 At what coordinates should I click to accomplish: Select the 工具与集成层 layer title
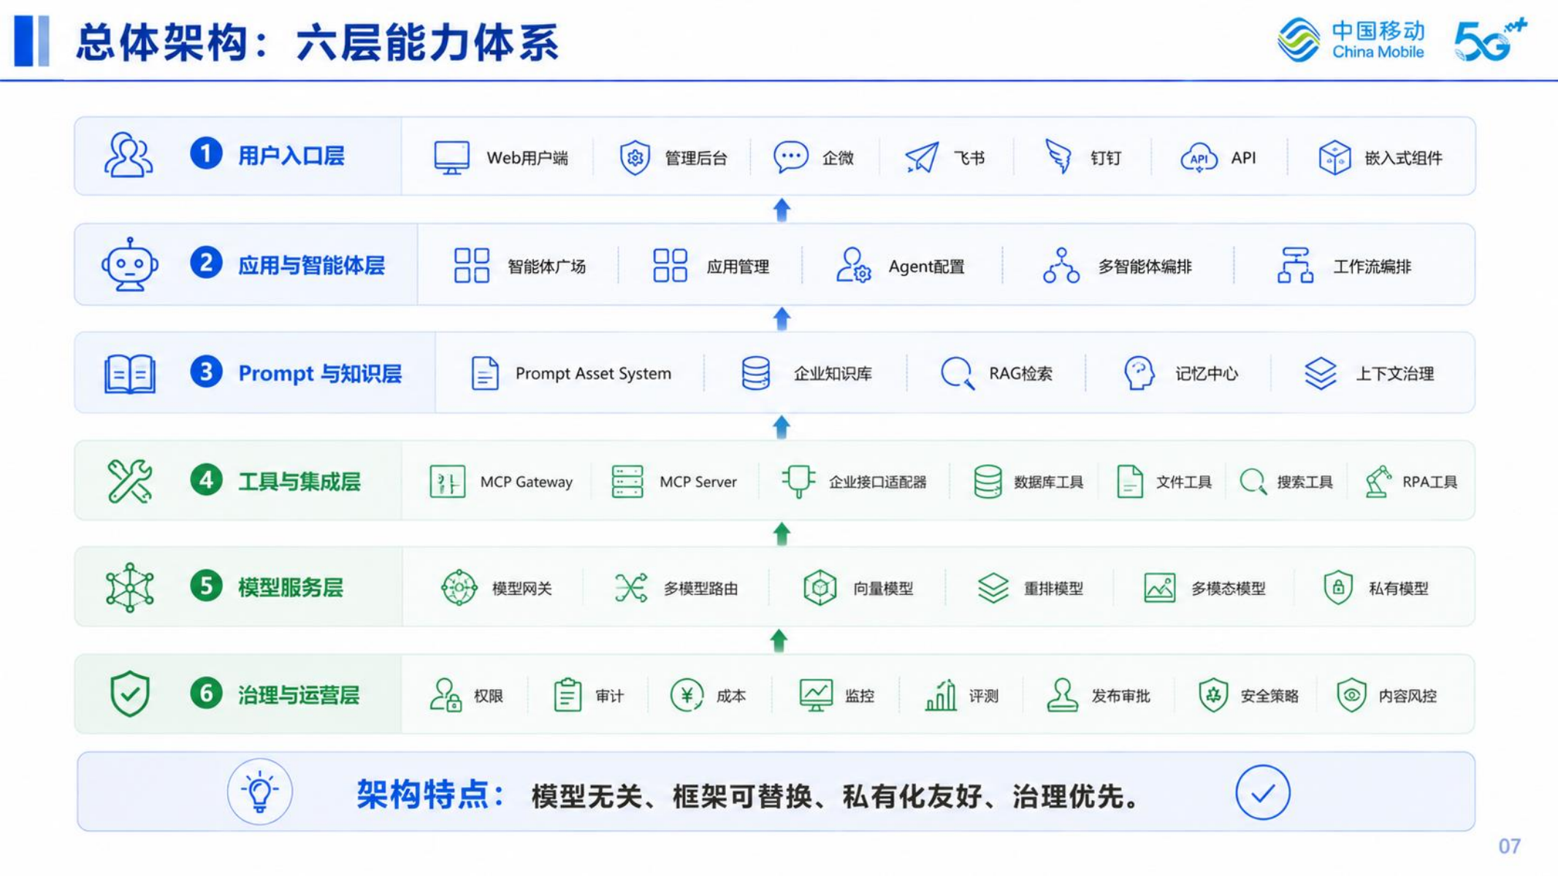[299, 481]
